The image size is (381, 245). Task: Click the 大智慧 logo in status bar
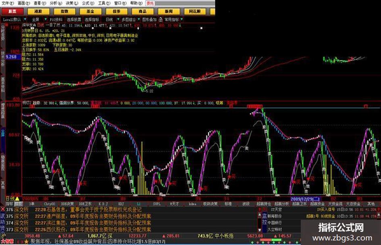[7, 242]
